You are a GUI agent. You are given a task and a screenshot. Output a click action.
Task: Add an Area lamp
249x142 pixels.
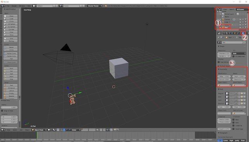pyautogui.click(x=10, y=79)
